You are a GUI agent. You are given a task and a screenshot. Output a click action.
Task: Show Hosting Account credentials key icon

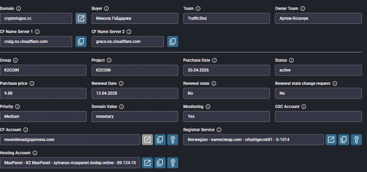tap(173, 162)
